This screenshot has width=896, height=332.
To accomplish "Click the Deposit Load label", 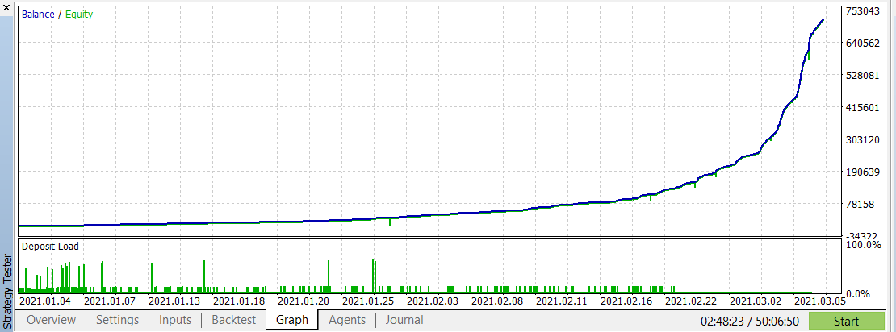I will click(50, 247).
